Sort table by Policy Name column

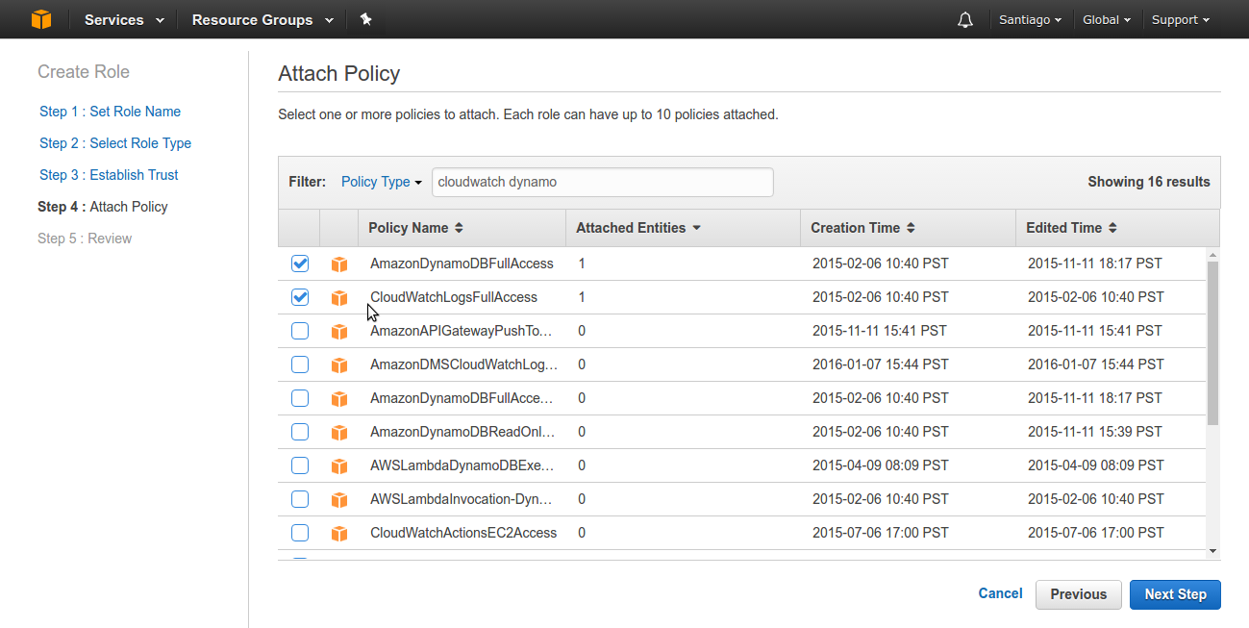click(x=415, y=228)
